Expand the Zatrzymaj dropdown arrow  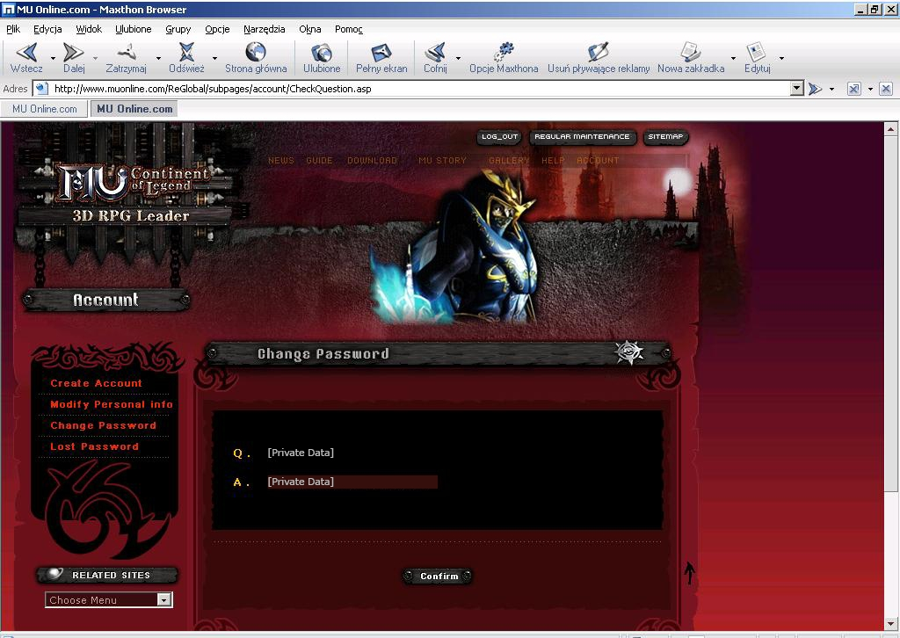158,58
